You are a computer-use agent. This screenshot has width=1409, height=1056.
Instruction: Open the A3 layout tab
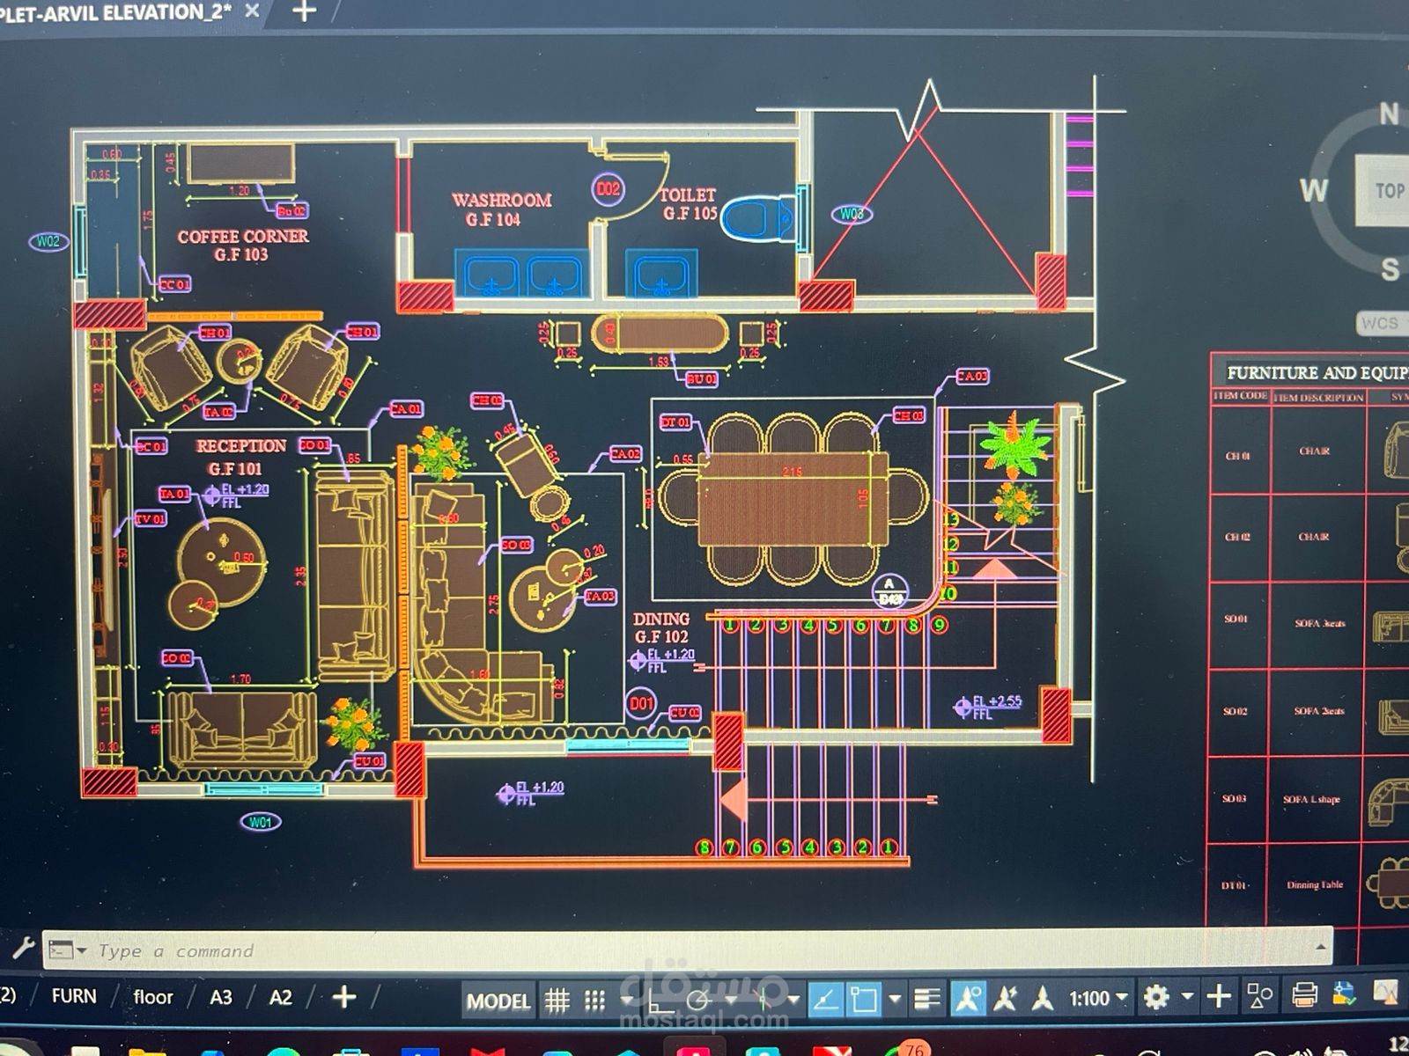point(221,997)
